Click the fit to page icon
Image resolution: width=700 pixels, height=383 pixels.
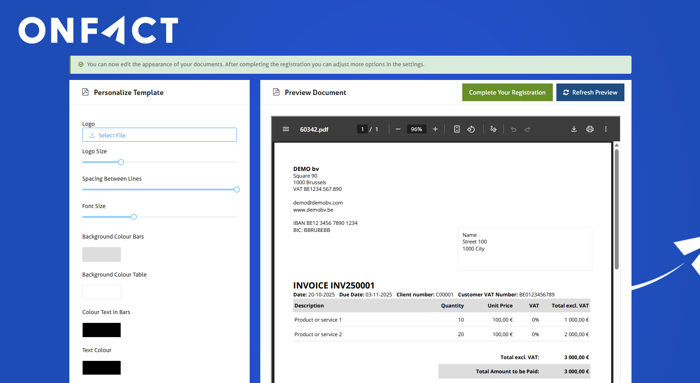coord(457,129)
